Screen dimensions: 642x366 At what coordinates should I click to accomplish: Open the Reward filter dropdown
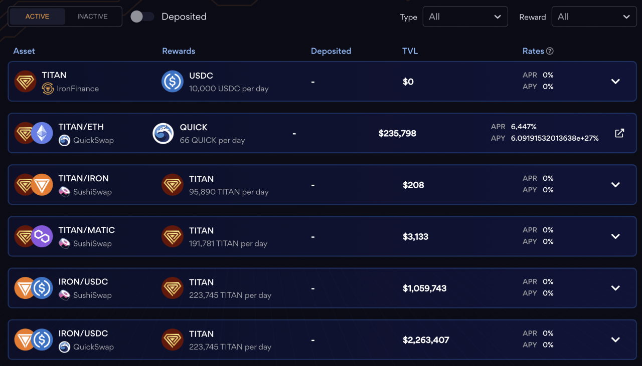(594, 17)
